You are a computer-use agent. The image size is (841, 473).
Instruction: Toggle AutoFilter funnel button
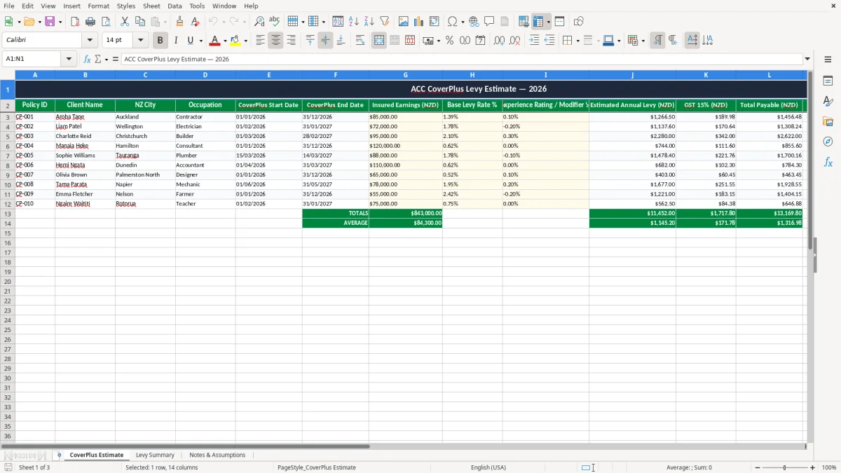pos(384,22)
